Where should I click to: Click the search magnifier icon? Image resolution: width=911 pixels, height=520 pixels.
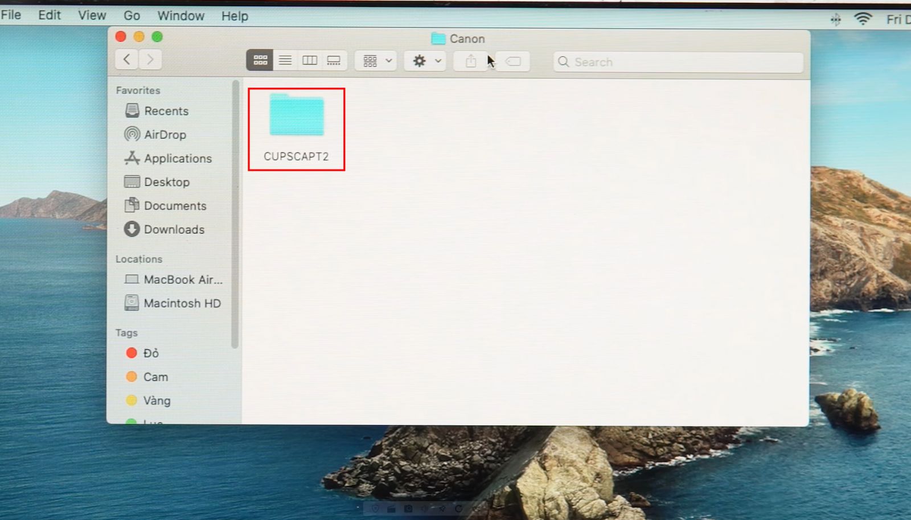tap(564, 62)
